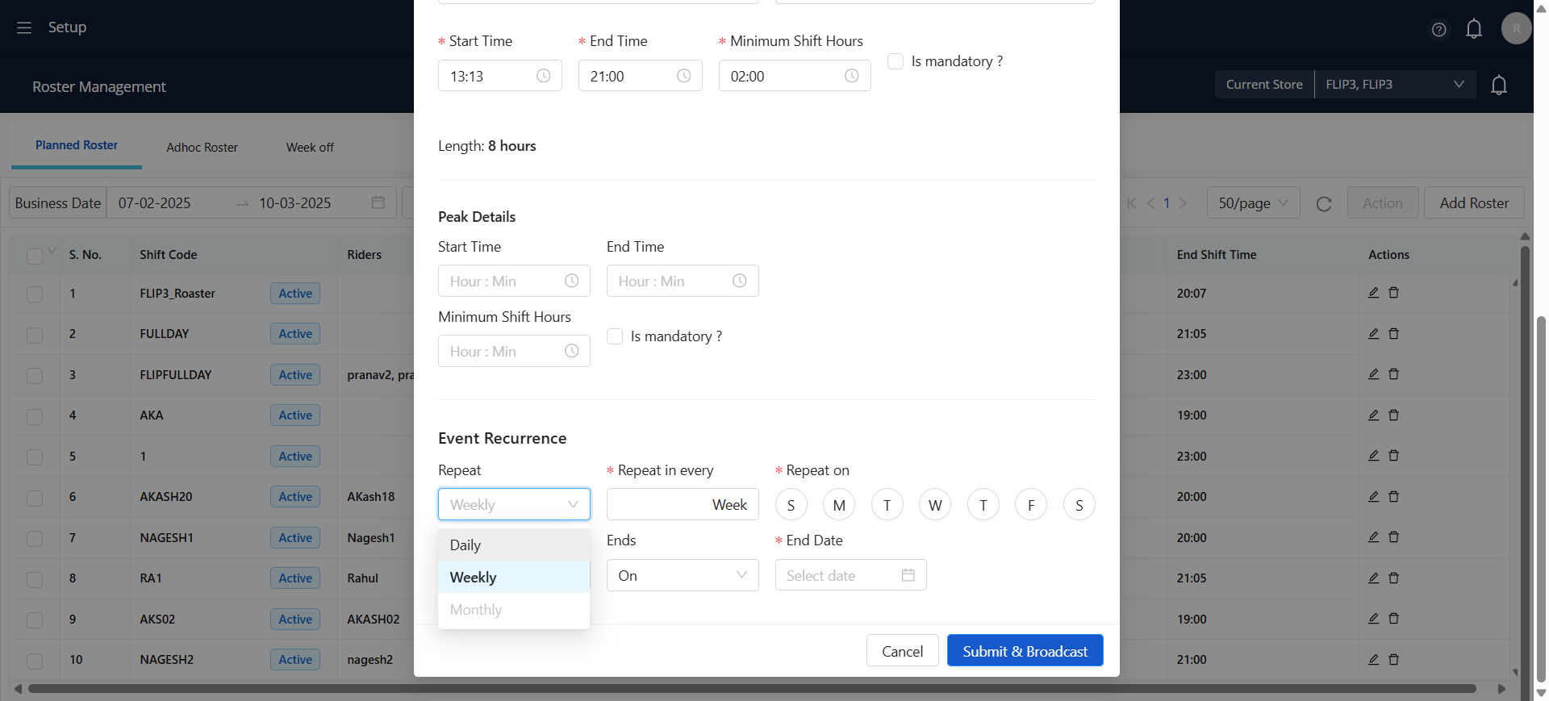
Task: Click Repeat in every Week input
Action: pos(683,504)
